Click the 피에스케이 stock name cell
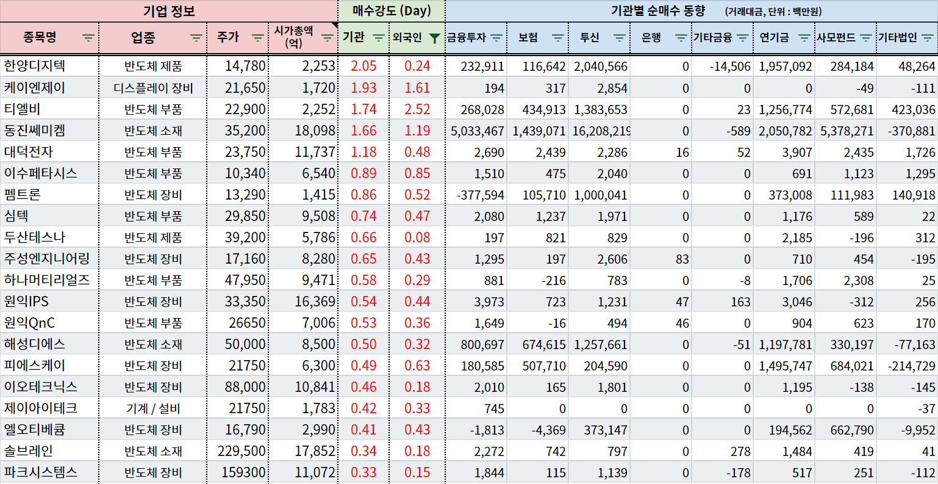Viewport: 938px width, 484px height. [x=49, y=365]
